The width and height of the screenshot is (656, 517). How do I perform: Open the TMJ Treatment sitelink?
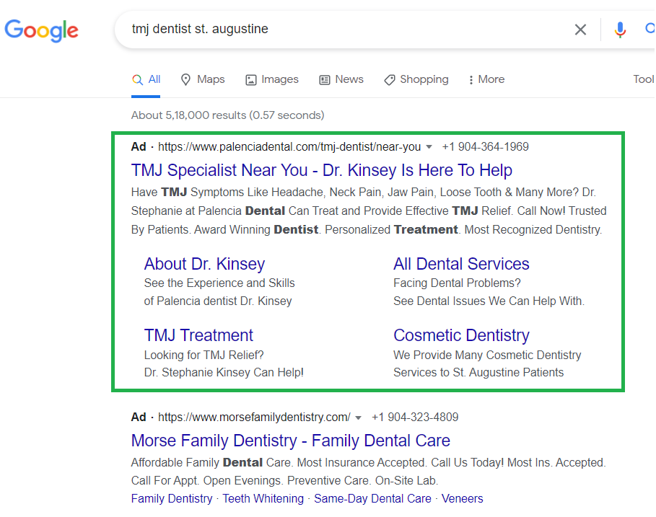click(x=198, y=335)
